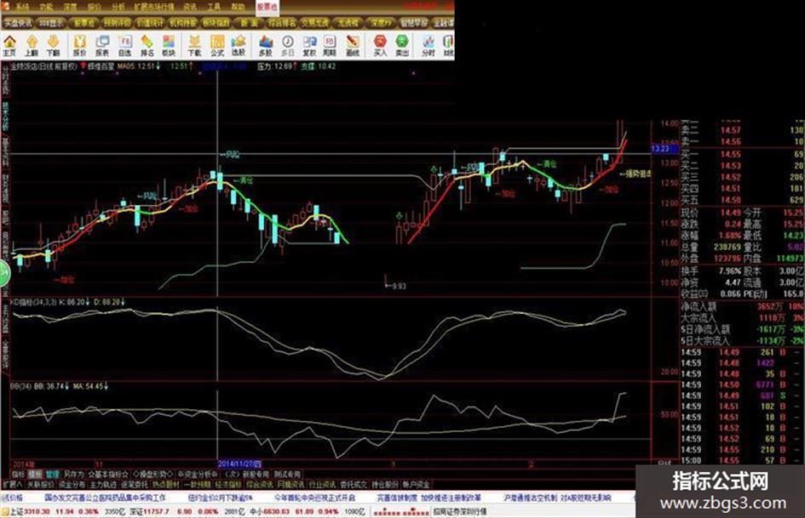Select the 测试专用 template tab

tap(287, 475)
